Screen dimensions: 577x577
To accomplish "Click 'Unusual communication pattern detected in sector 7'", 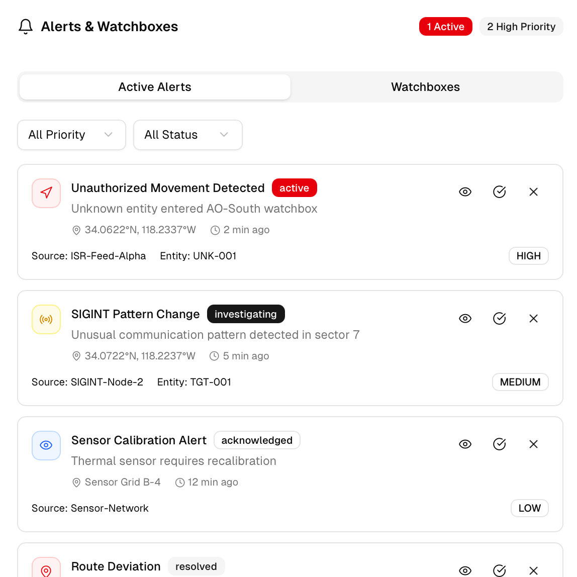I will (215, 335).
